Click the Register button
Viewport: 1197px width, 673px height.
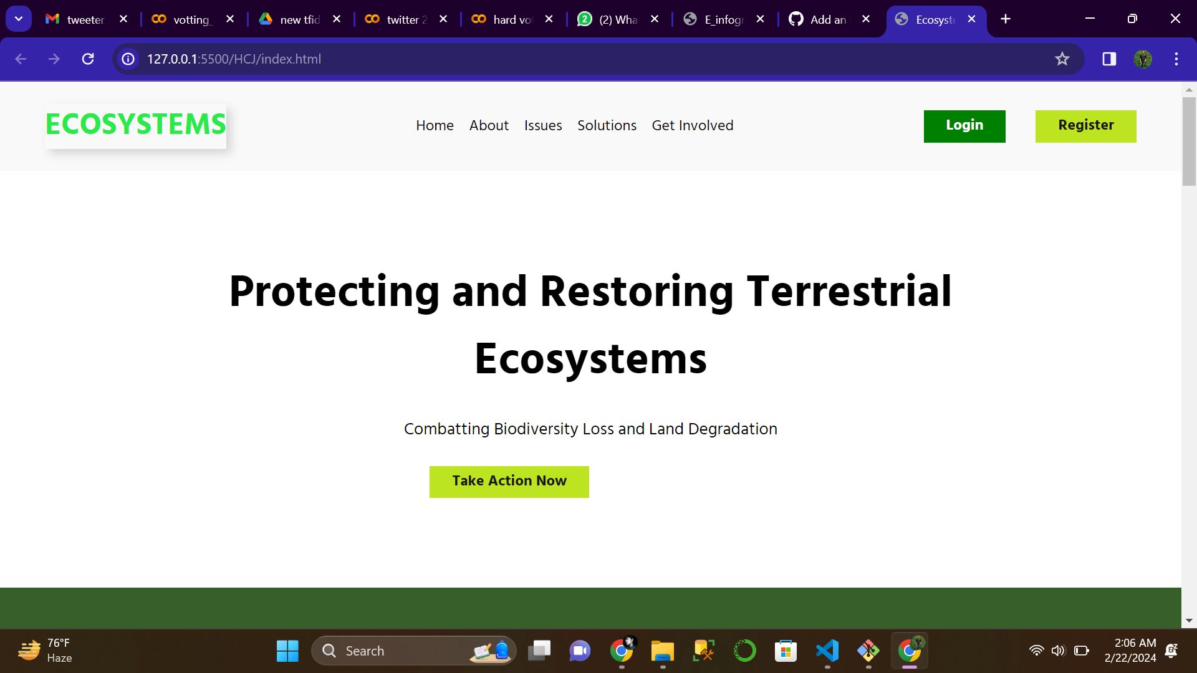tap(1086, 125)
